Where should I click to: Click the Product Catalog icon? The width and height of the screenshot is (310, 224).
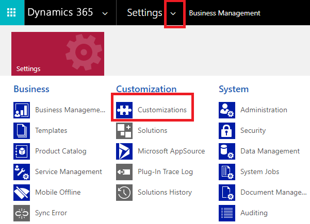click(x=22, y=151)
